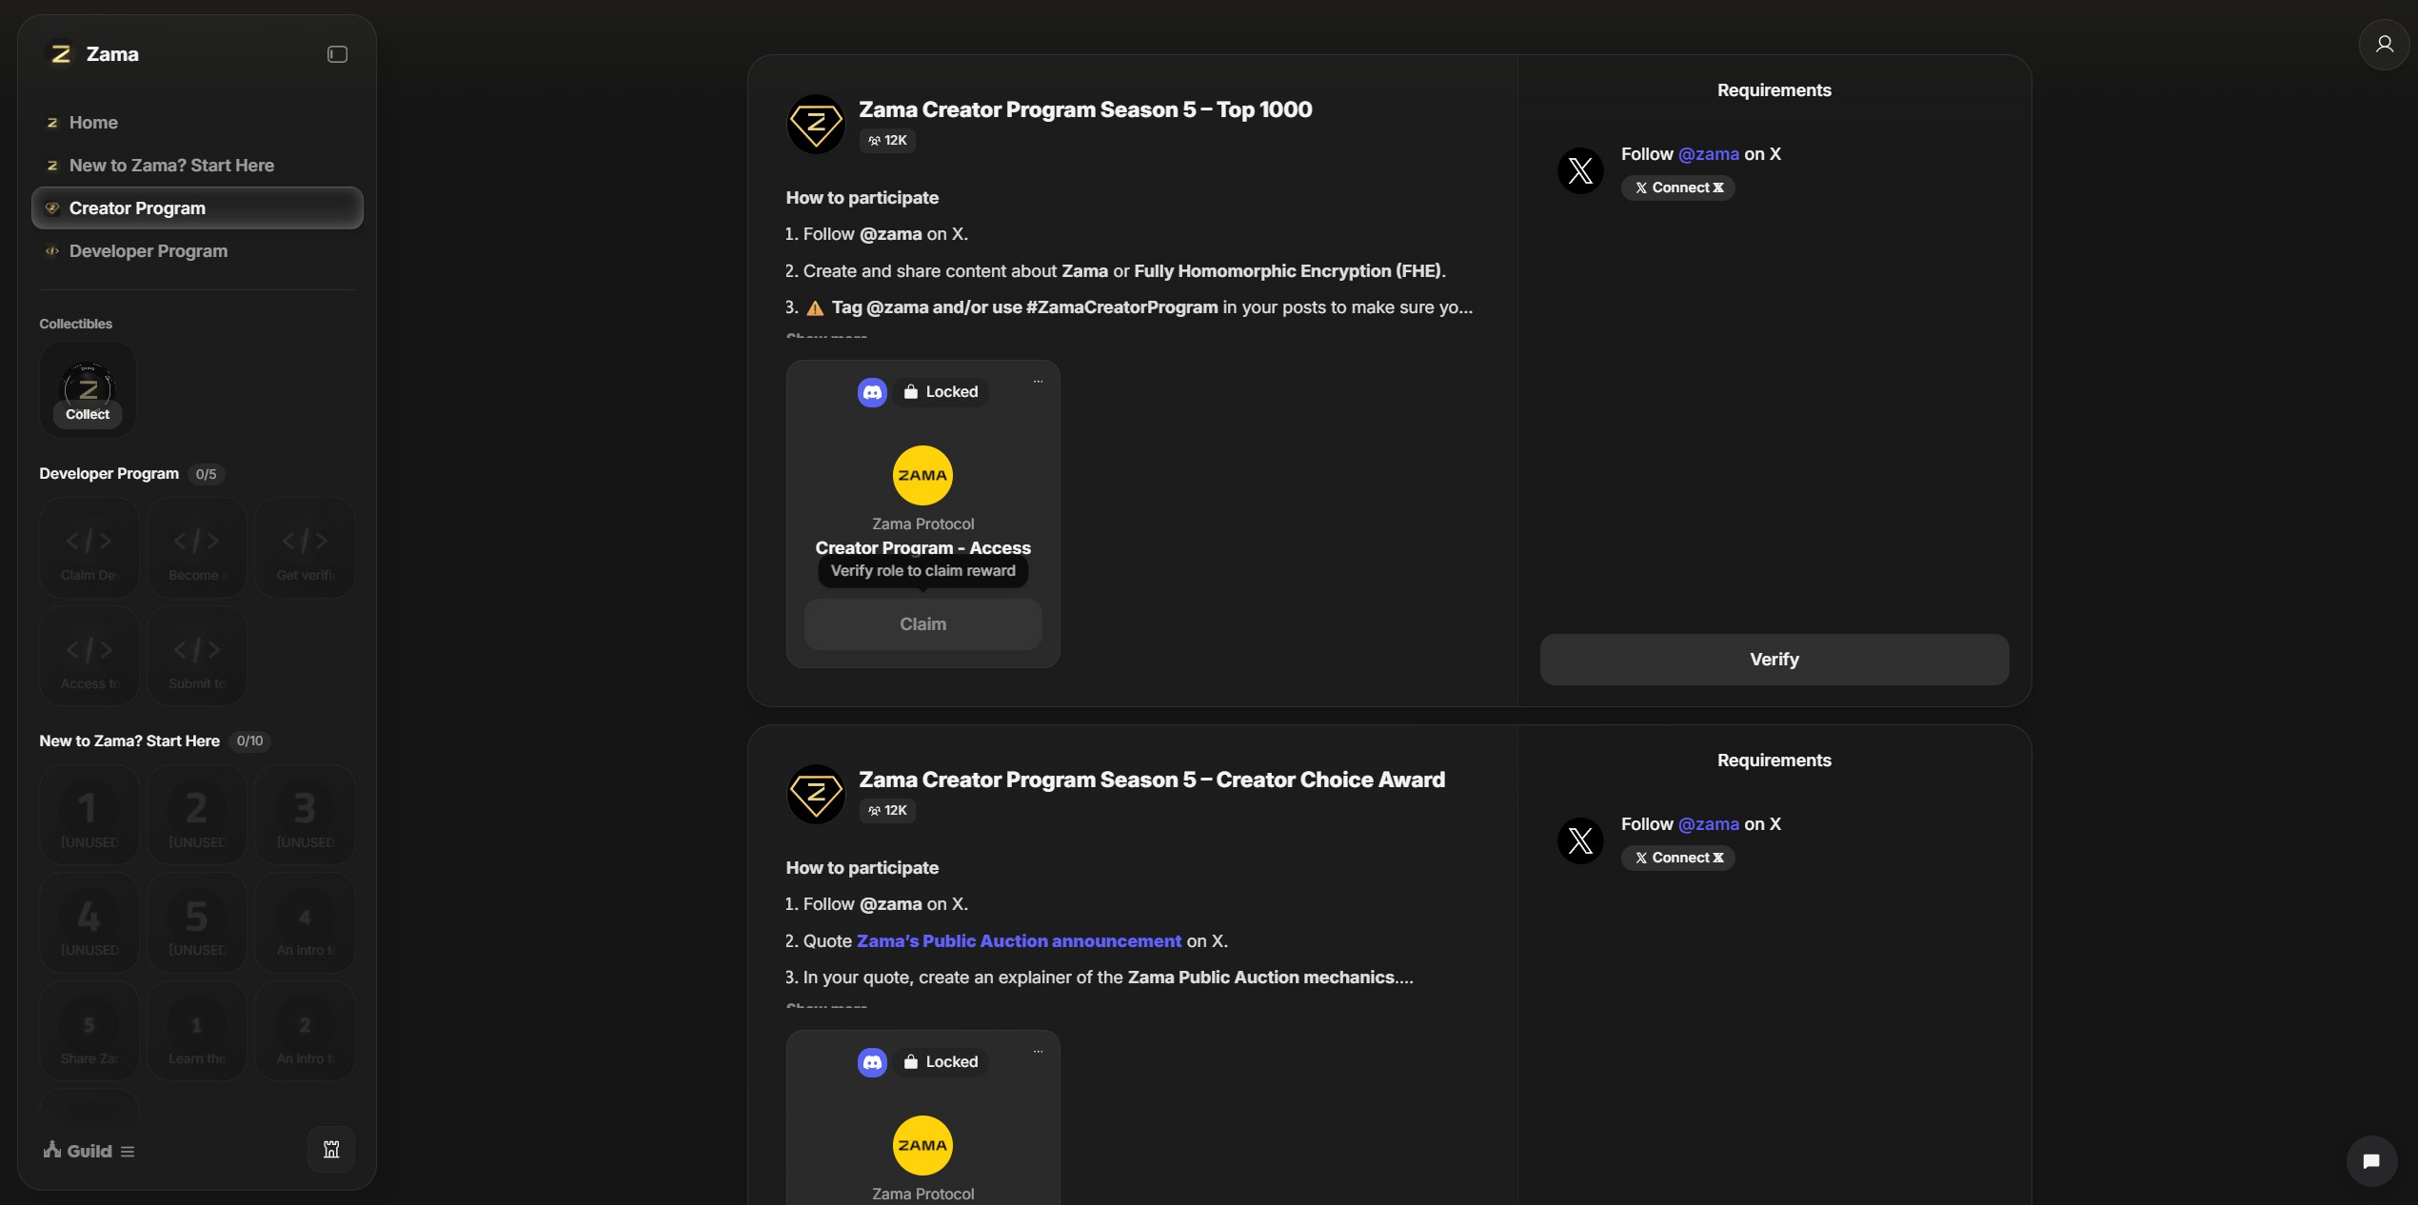The width and height of the screenshot is (2418, 1205).
Task: Open Zama's Public Auction announcement link
Action: pyautogui.click(x=1019, y=941)
